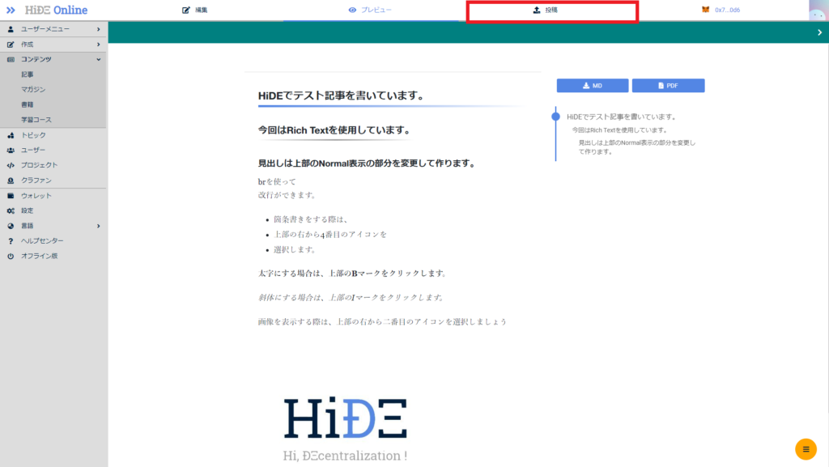Jump to '見出しは上部のNormal表示…' outline entry
This screenshot has width=829, height=467.
pos(637,146)
